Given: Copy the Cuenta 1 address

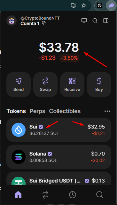Looking at the screenshot, I should tap(44, 23).
